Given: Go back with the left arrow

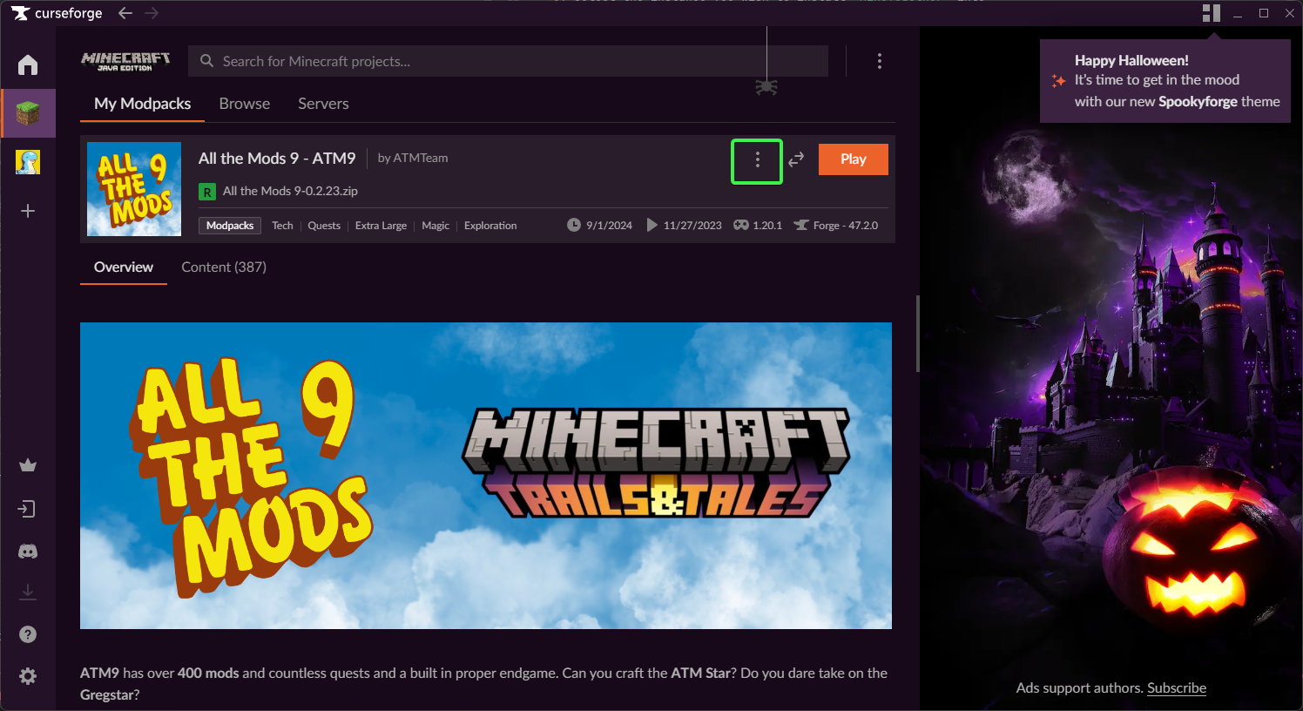Looking at the screenshot, I should click(125, 13).
